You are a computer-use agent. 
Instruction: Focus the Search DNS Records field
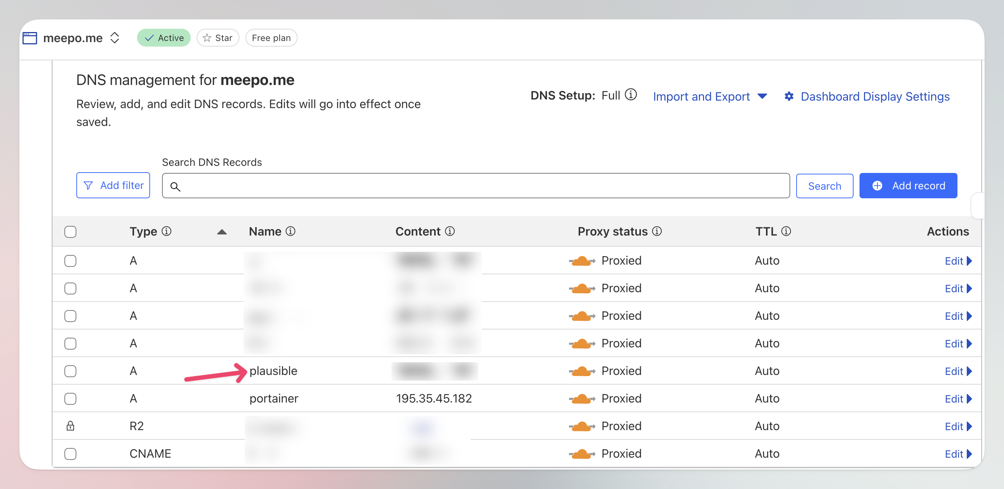(x=476, y=186)
